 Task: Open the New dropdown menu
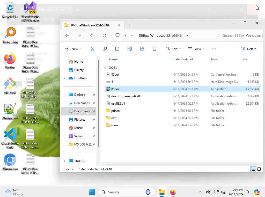click(73, 49)
